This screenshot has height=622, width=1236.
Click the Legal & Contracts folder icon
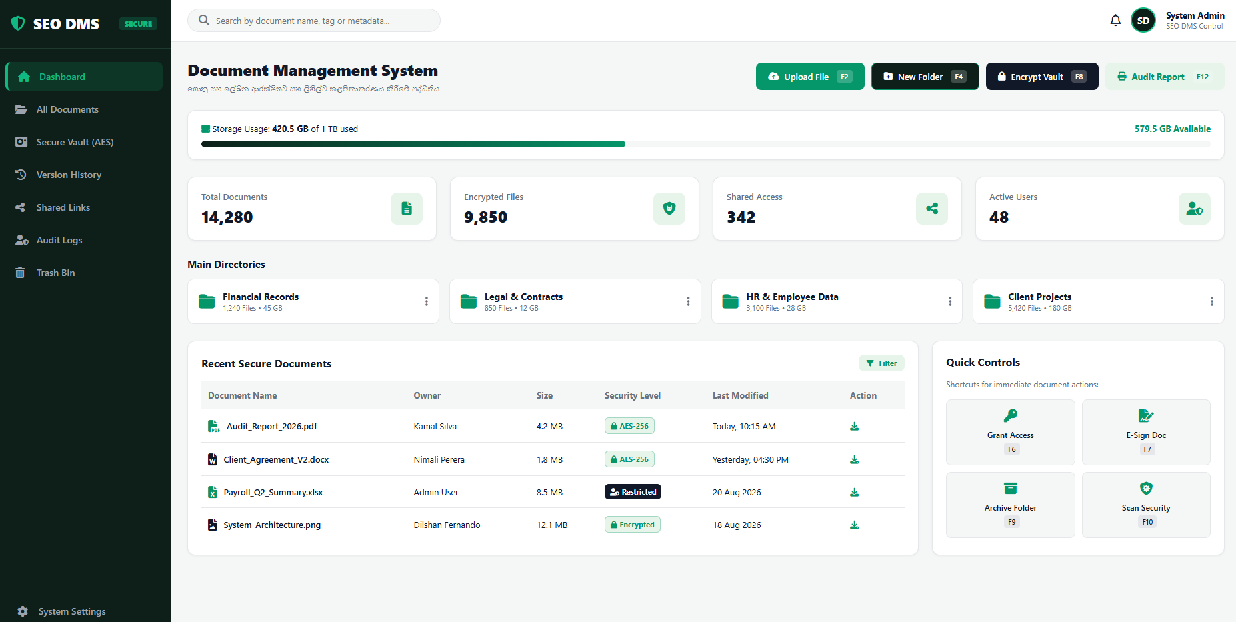469,301
